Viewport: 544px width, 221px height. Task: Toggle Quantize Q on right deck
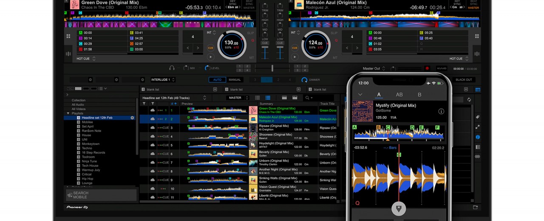[x=337, y=40]
